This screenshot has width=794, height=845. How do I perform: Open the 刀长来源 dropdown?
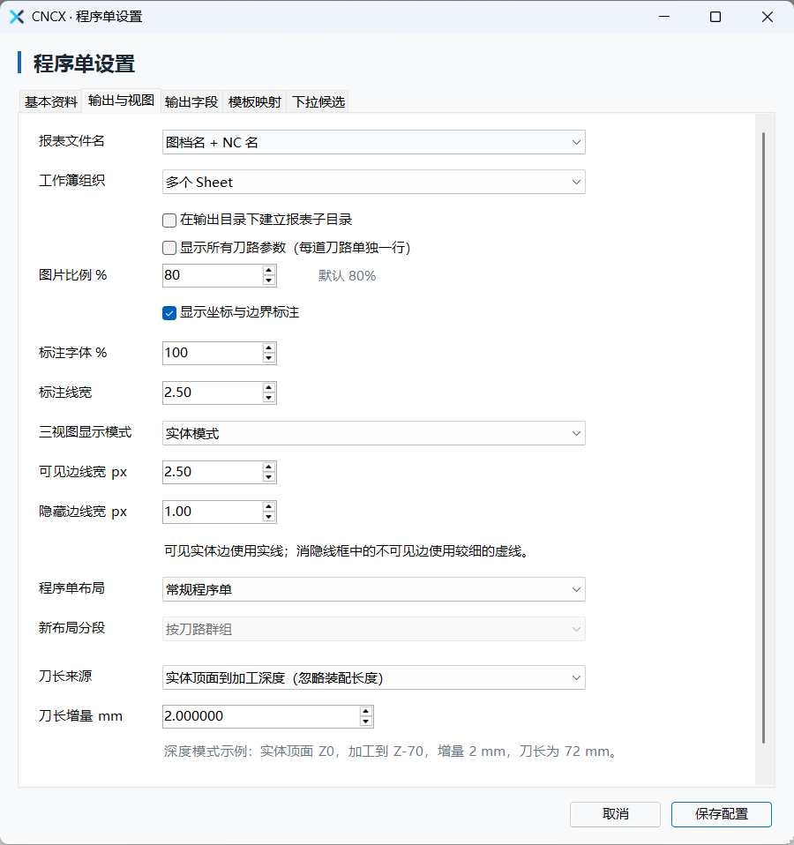373,678
